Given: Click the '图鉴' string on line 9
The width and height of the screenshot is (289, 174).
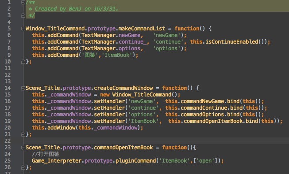Looking at the screenshot, I should coord(90,55).
